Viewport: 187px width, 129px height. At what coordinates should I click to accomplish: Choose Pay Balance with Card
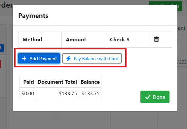[92, 59]
